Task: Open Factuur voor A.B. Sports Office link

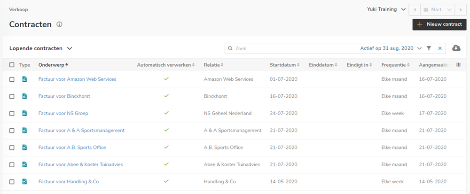Action: tap(72, 147)
